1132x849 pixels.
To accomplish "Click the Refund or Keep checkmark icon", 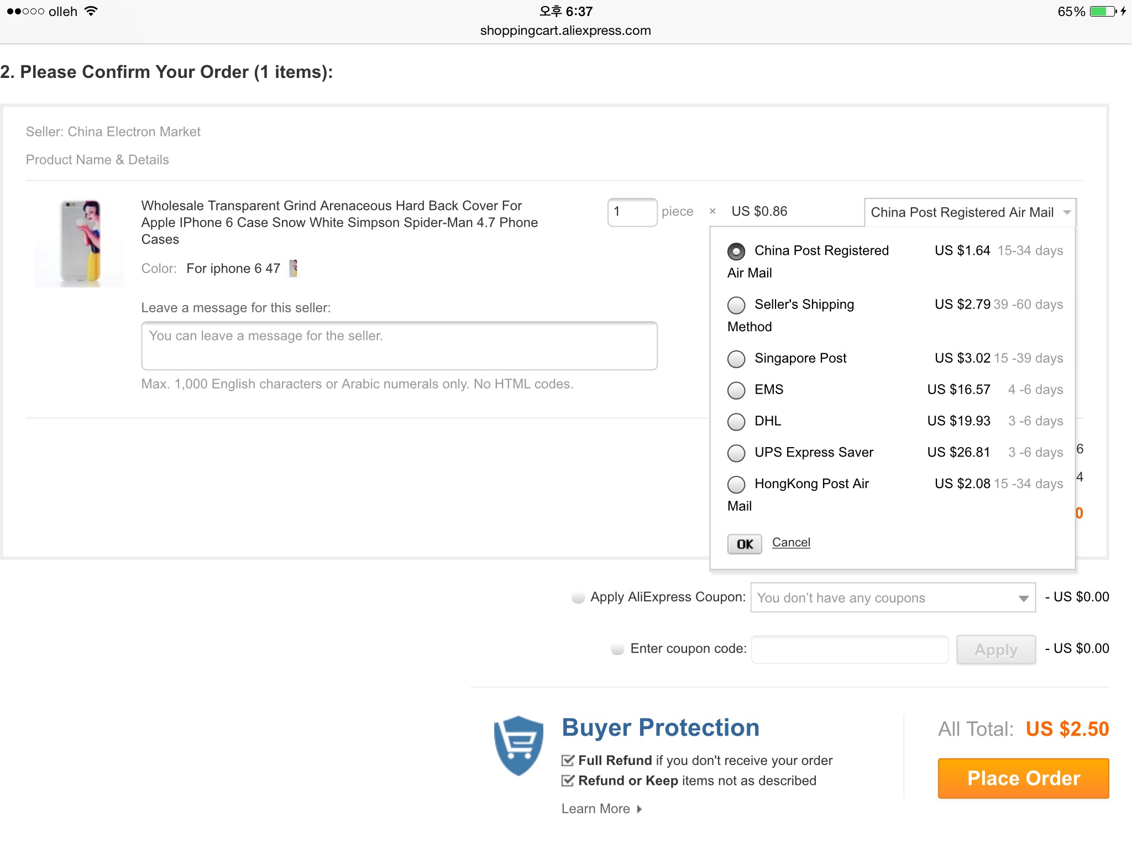I will (x=568, y=780).
